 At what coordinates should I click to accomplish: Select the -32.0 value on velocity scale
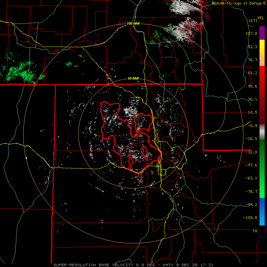(x=251, y=152)
